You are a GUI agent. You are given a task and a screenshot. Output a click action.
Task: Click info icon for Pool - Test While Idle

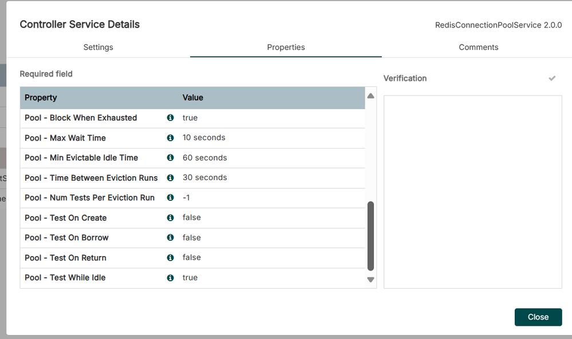[170, 277]
